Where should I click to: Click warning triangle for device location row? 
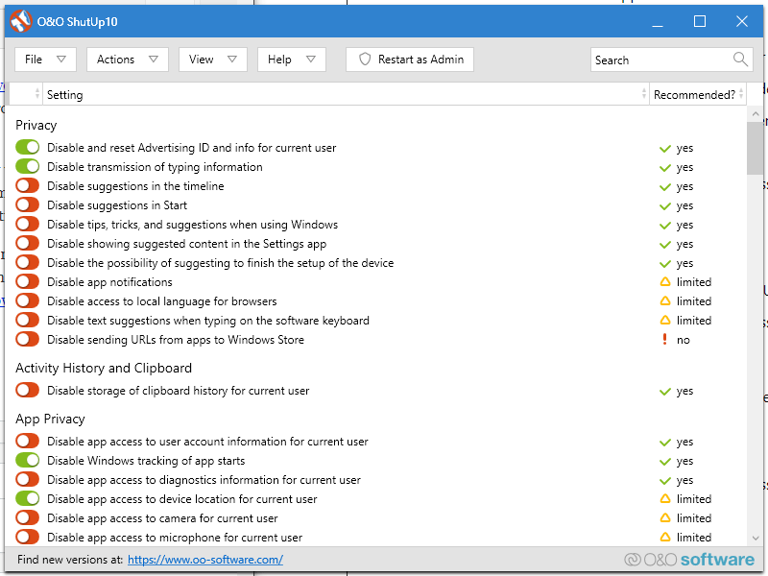click(x=664, y=499)
